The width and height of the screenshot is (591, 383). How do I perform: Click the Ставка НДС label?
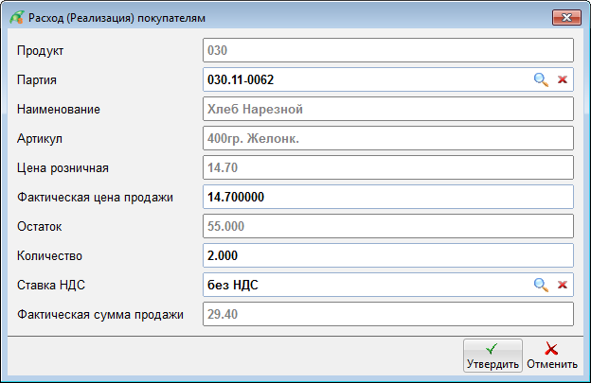(51, 286)
